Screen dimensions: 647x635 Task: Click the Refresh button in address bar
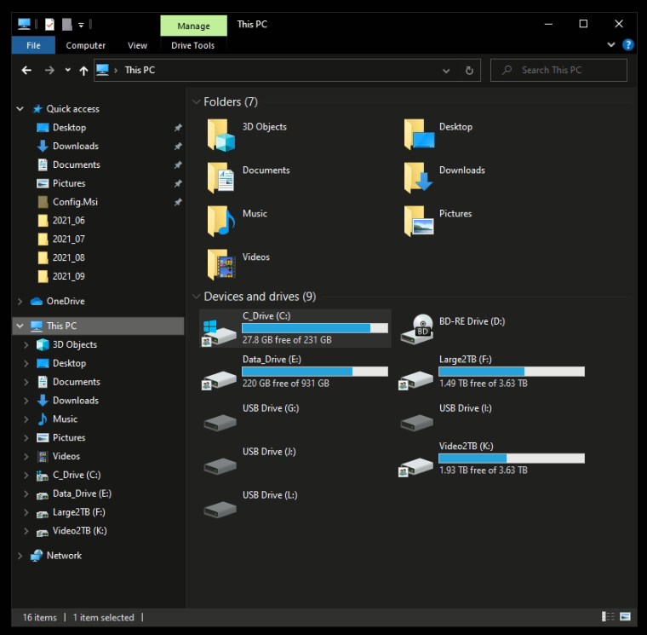click(469, 71)
